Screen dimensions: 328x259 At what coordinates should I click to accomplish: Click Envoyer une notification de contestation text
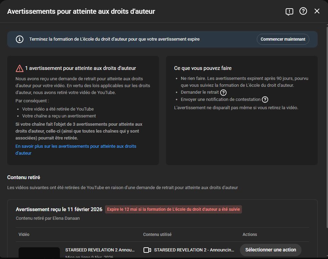pyautogui.click(x=221, y=100)
